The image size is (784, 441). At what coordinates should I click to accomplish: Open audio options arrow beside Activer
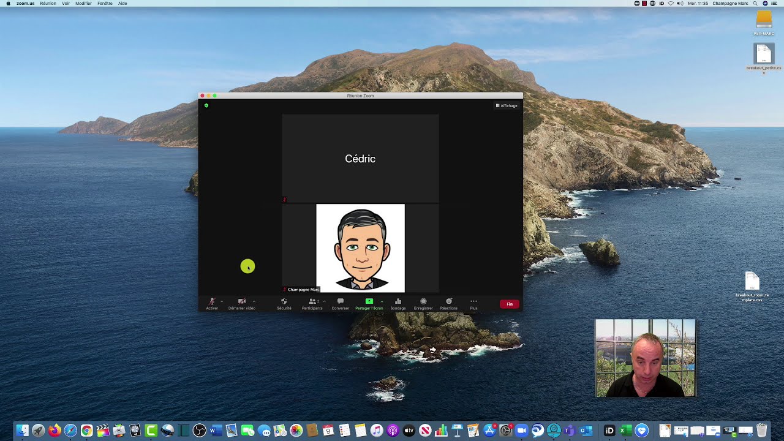222,301
